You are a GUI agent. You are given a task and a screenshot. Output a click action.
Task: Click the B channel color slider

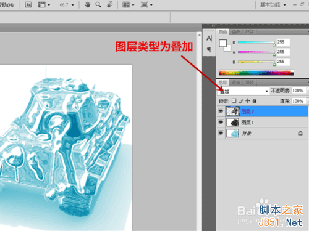(x=256, y=62)
